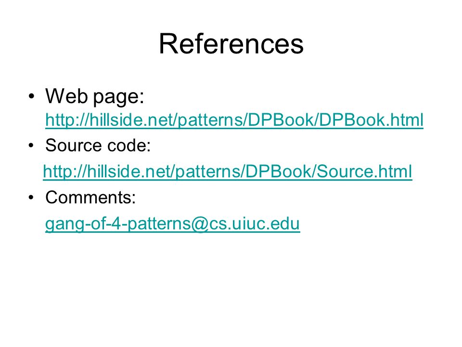Click the "Source code:" bullet label

click(98, 145)
